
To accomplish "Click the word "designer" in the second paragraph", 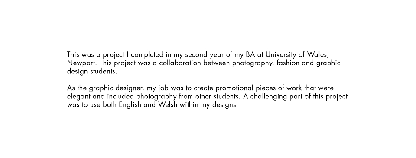I will point(129,88).
